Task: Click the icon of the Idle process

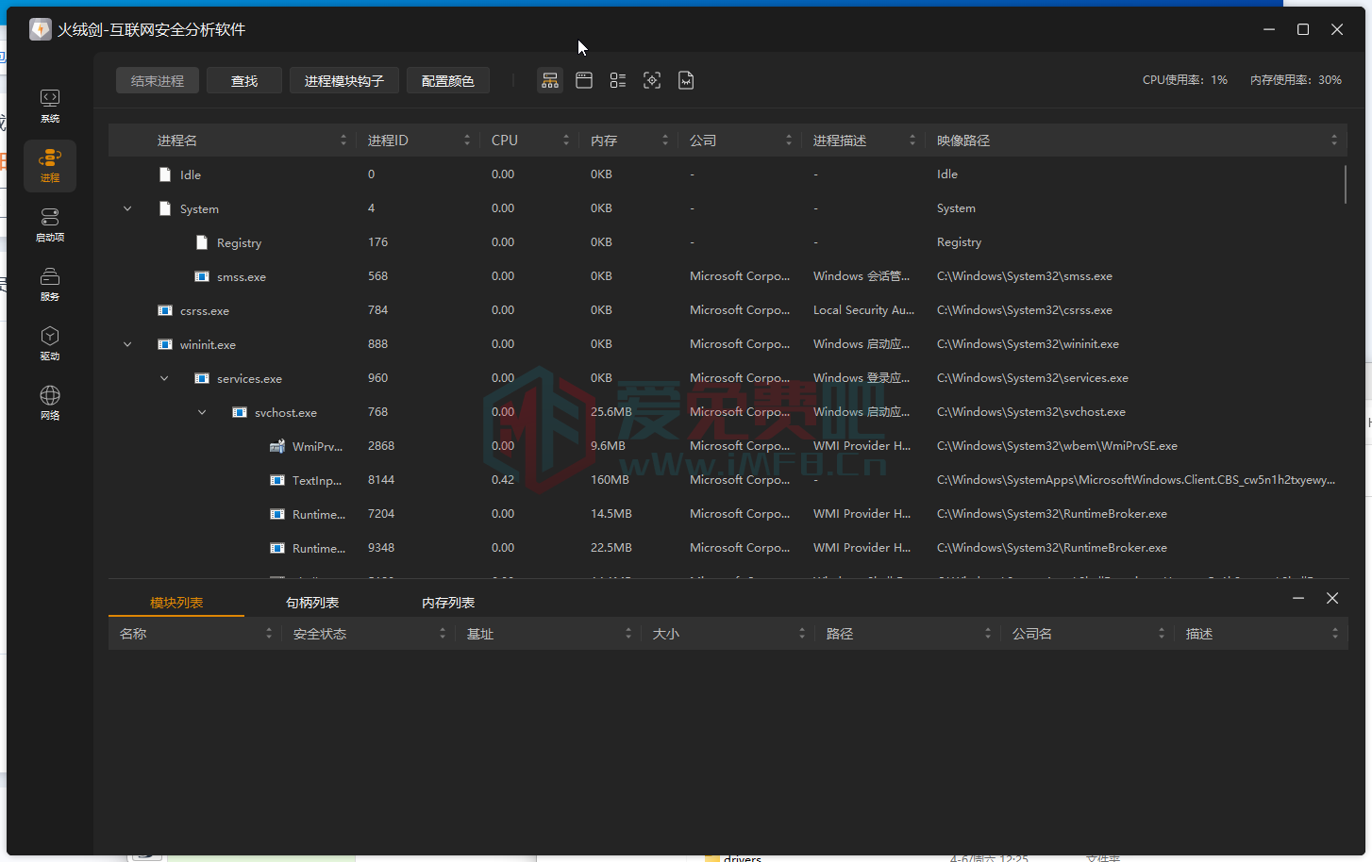Action: 165,174
